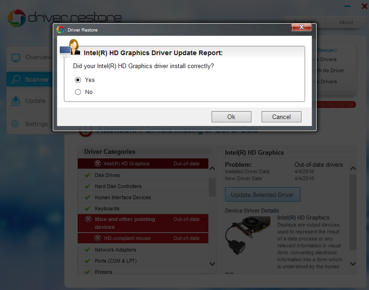Open the About tab

click(x=346, y=22)
